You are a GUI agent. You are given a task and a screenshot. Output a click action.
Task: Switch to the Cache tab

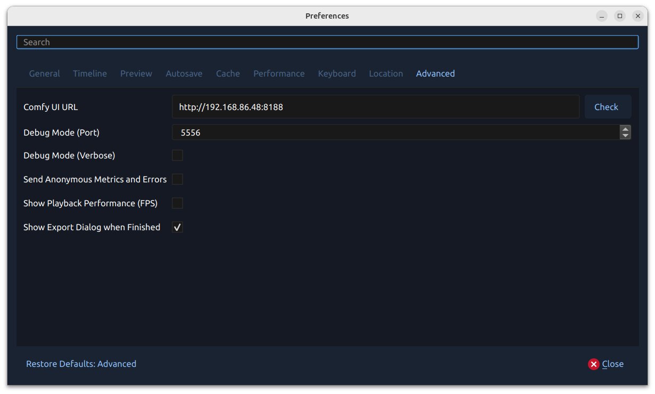click(228, 73)
